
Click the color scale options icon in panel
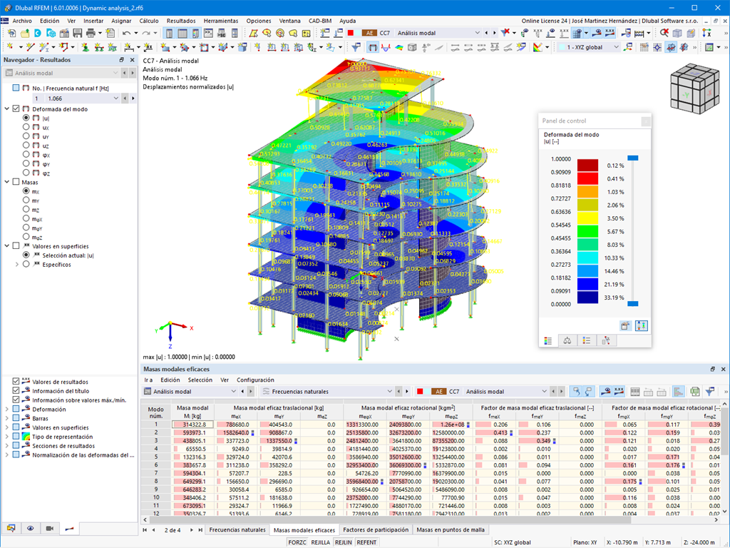pos(641,325)
